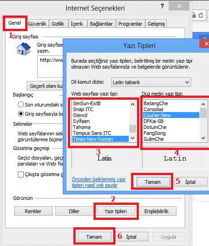Click down arrow of web page font list
This screenshot has width=209, height=246.
[x=133, y=138]
